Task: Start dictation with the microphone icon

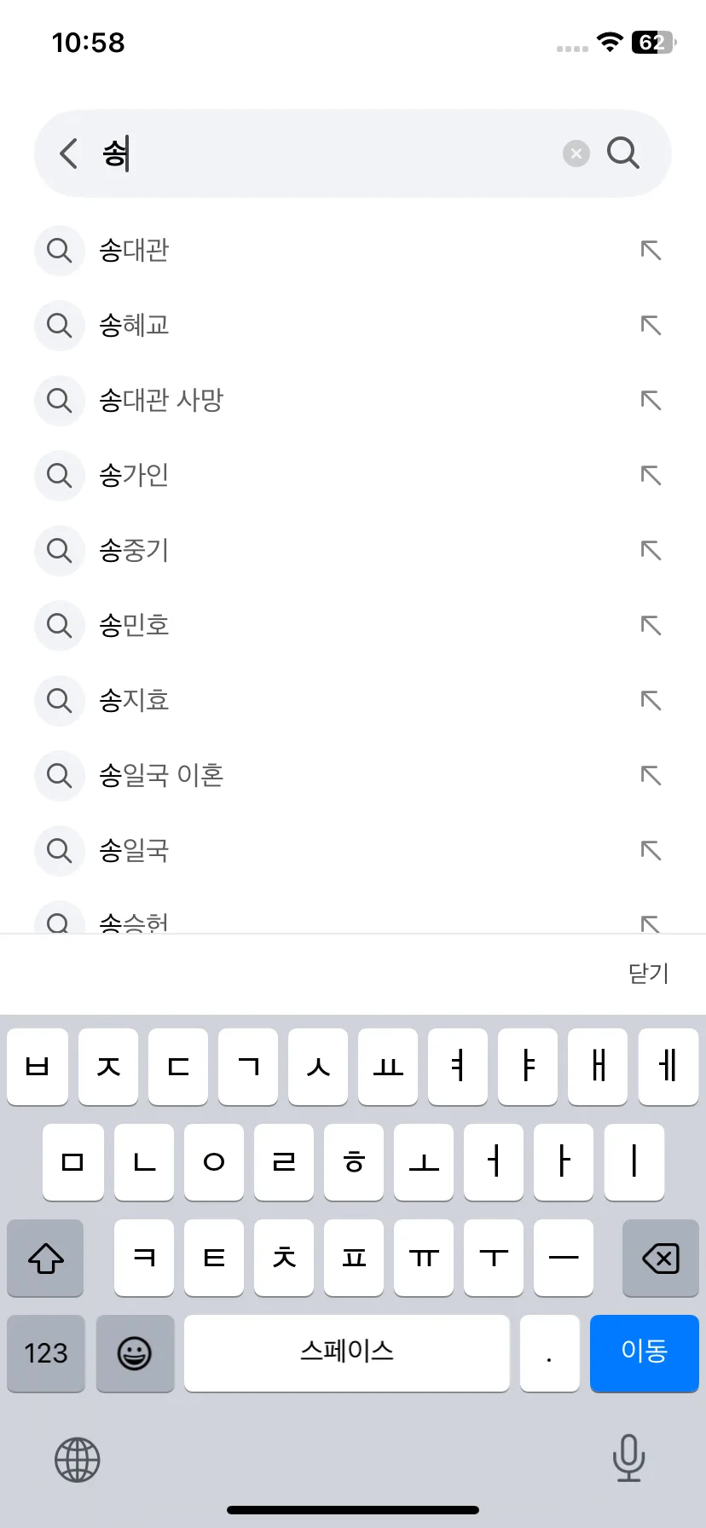Action: pyautogui.click(x=628, y=1458)
